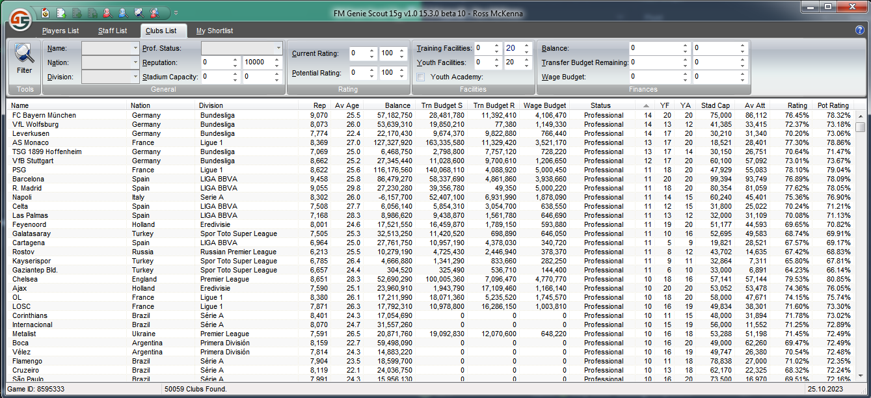Click the greyed film-strip add icon
The image size is (871, 398).
[76, 12]
